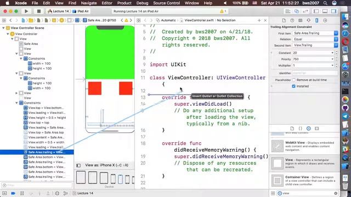Select Lecture 14 process in debug bar
The width and height of the screenshot is (351, 197).
(x=83, y=193)
